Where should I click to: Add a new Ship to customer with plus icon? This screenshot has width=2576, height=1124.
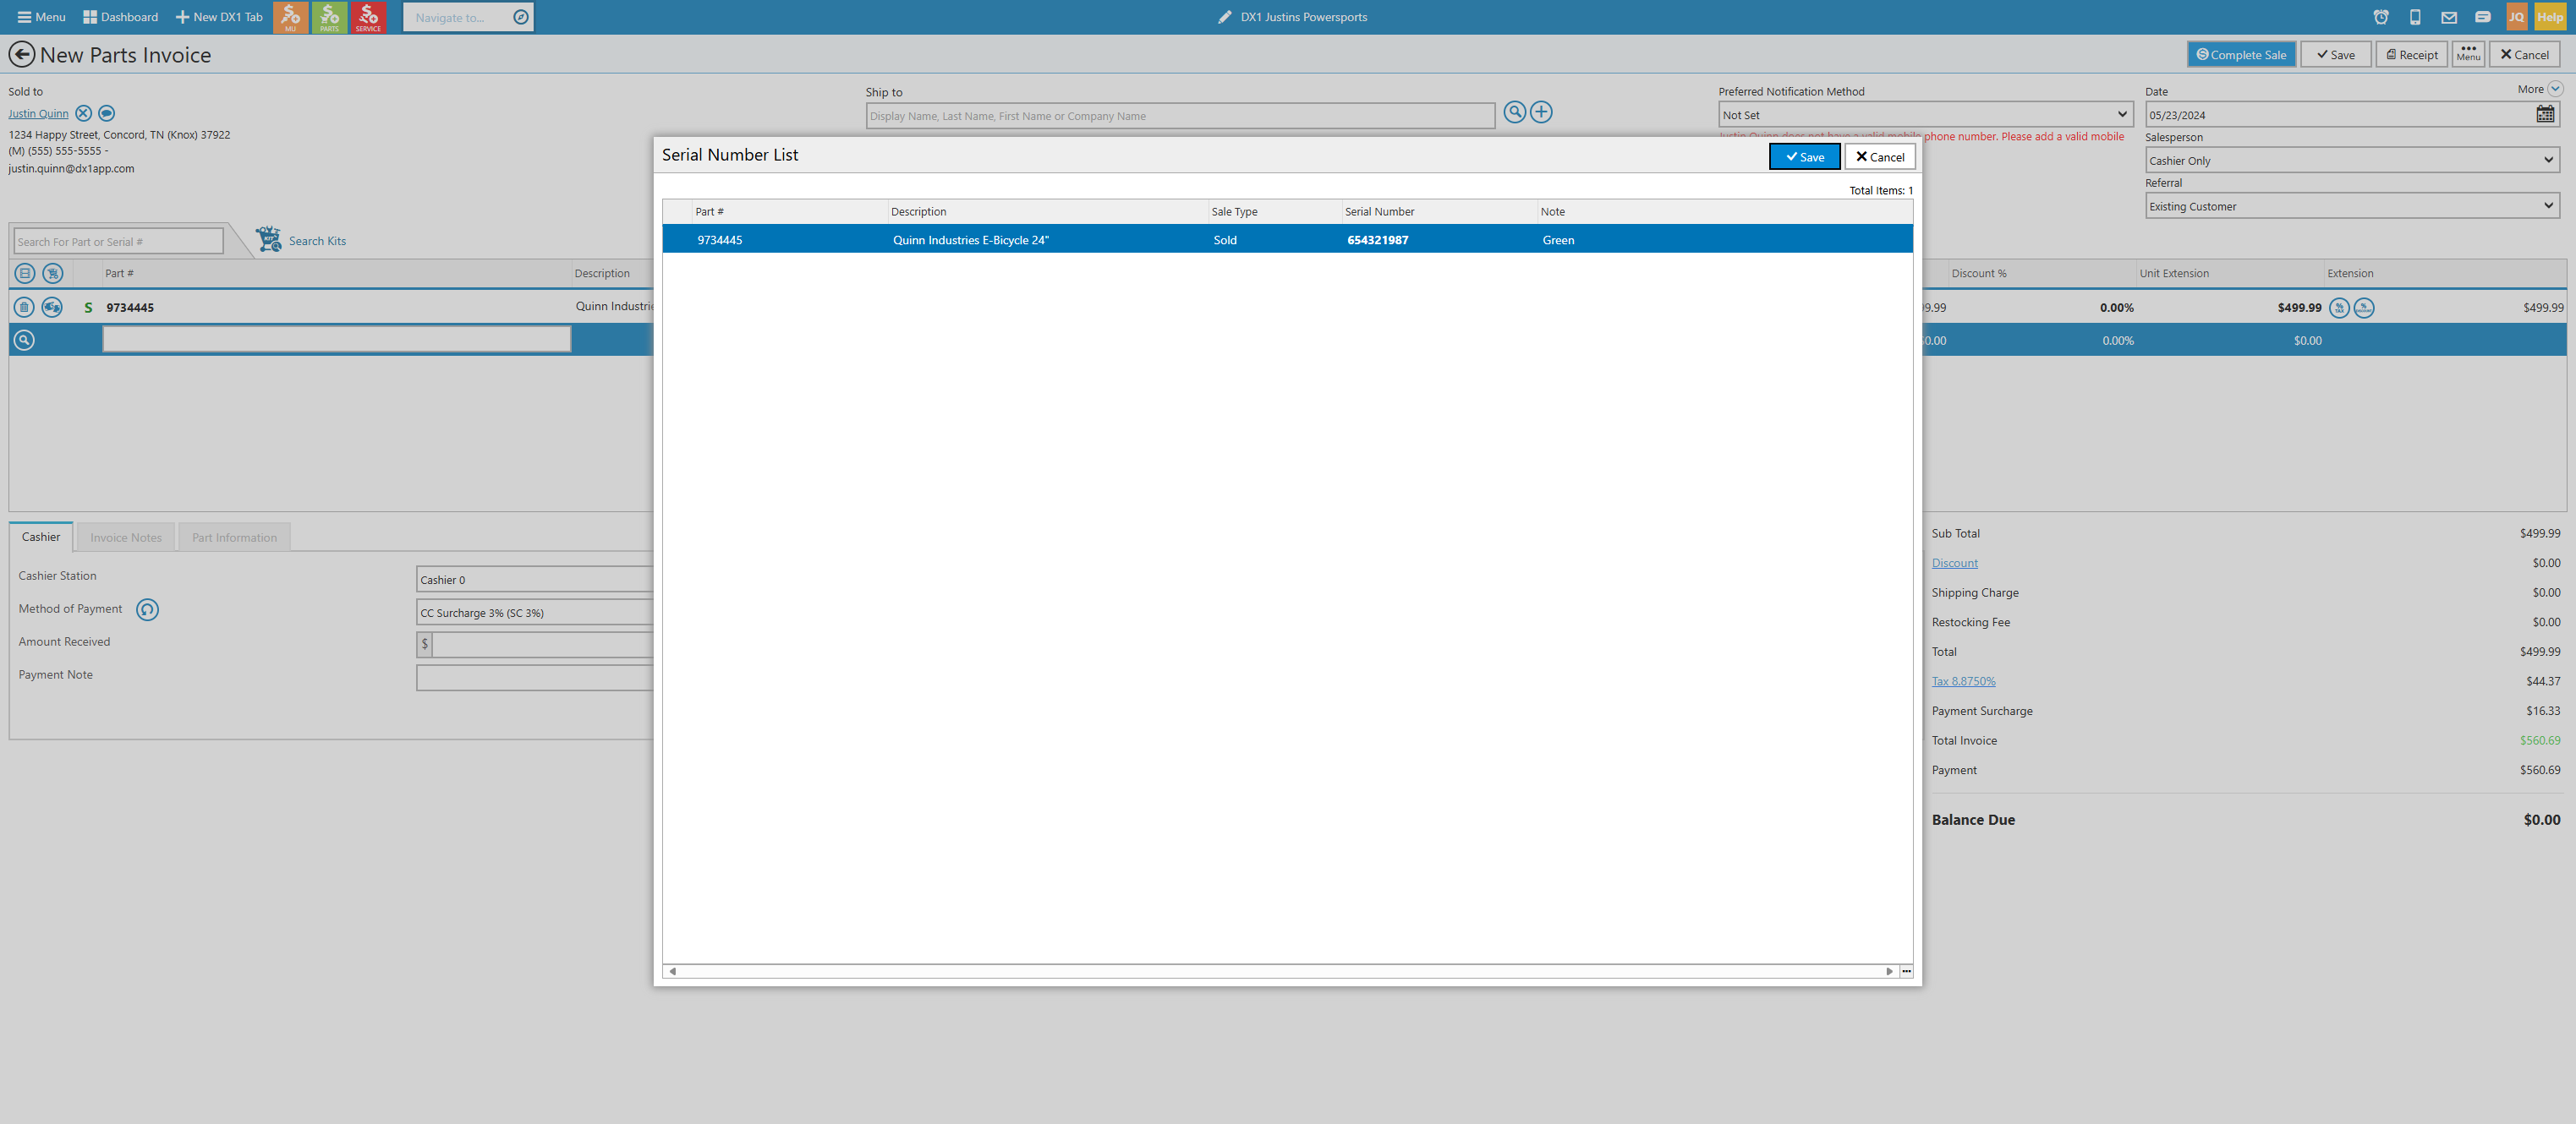[x=1541, y=113]
